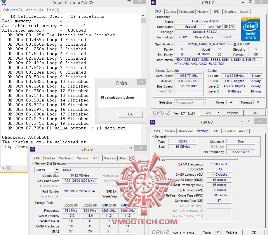
Task: Close the Finish dialog with X
Action: 141,82
